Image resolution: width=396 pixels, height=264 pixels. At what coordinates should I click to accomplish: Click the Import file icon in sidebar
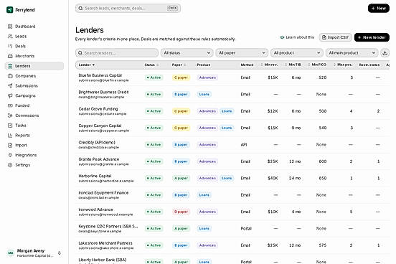click(x=10, y=145)
